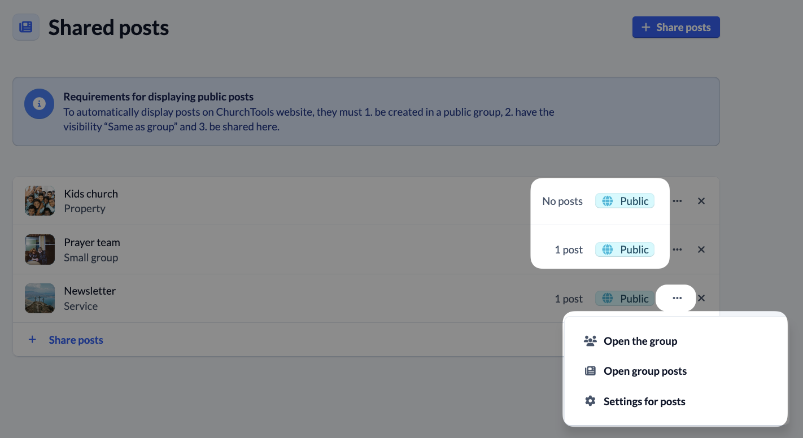Click the Newsletter group thumbnail
This screenshot has height=438, width=803.
click(40, 298)
